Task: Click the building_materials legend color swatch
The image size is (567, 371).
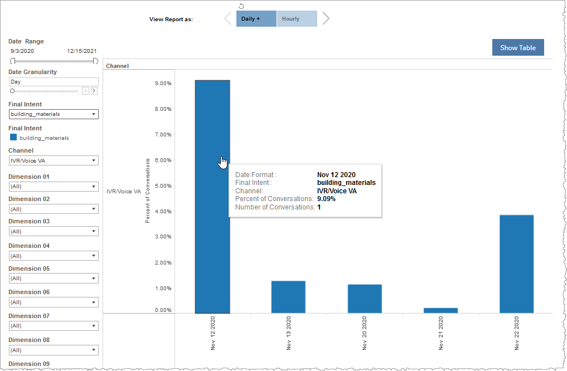Action: coord(12,138)
